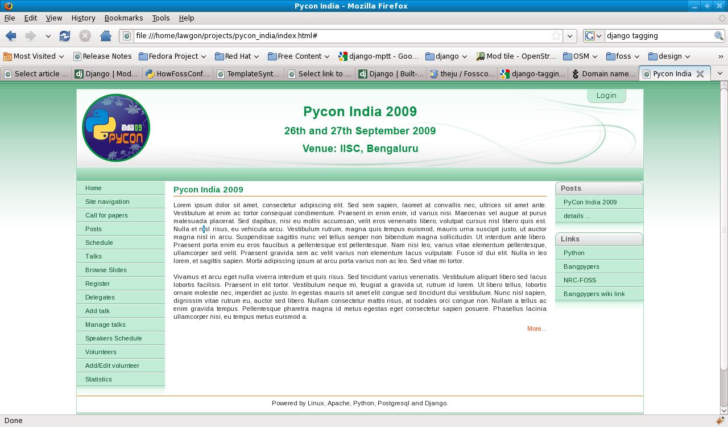Click the Login button
Viewport: 728px width, 427px height.
pyautogui.click(x=606, y=96)
